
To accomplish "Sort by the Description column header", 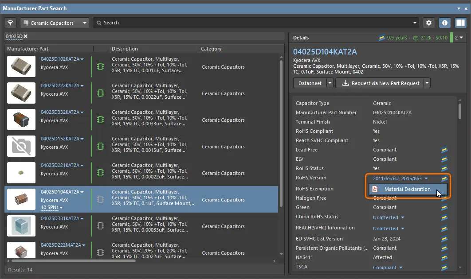I will [125, 49].
